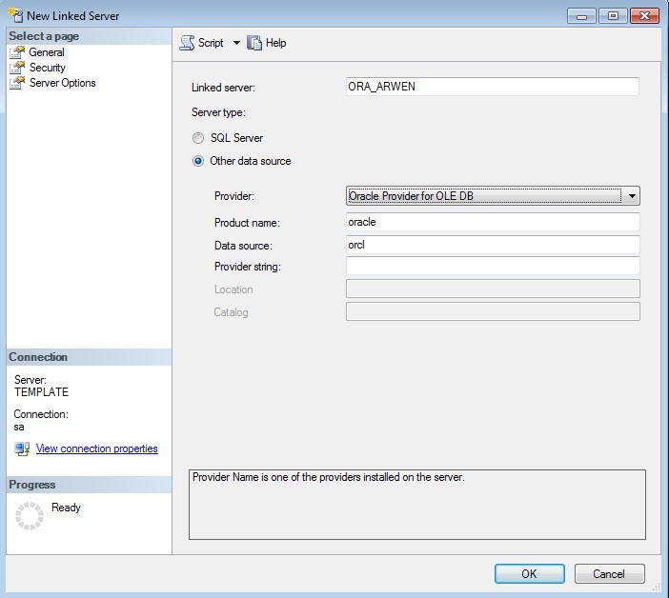Click the provider description text box
This screenshot has width=669, height=598.
point(416,505)
